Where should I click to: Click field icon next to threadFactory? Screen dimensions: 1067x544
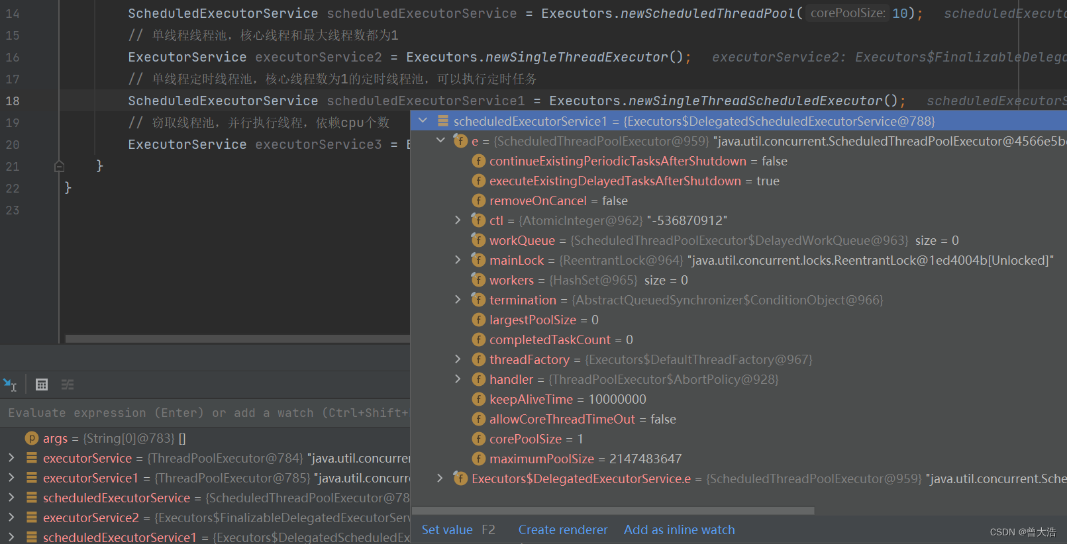(x=478, y=359)
